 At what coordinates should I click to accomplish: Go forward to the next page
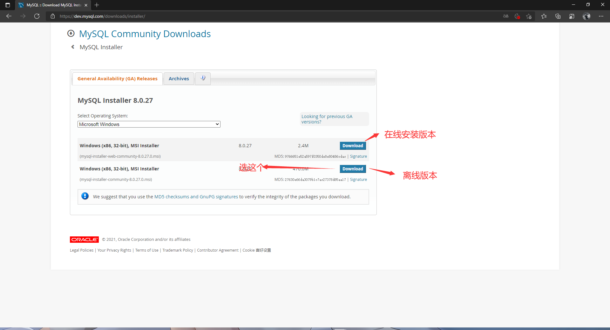coord(23,16)
